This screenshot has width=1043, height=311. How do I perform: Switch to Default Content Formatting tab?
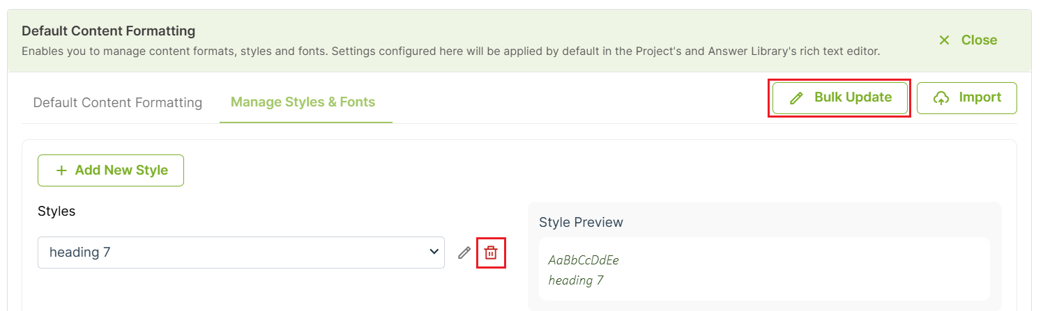coord(118,102)
